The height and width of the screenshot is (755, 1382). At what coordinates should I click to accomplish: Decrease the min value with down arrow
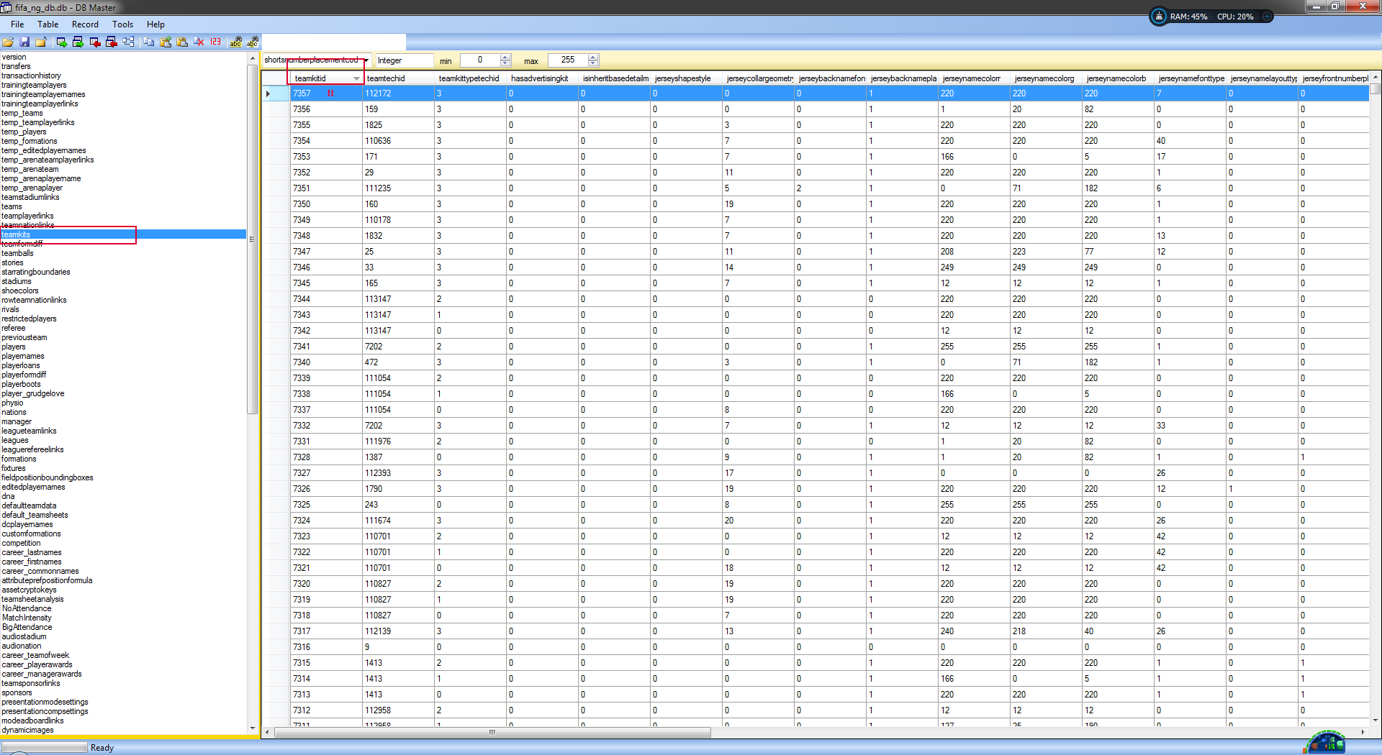505,64
